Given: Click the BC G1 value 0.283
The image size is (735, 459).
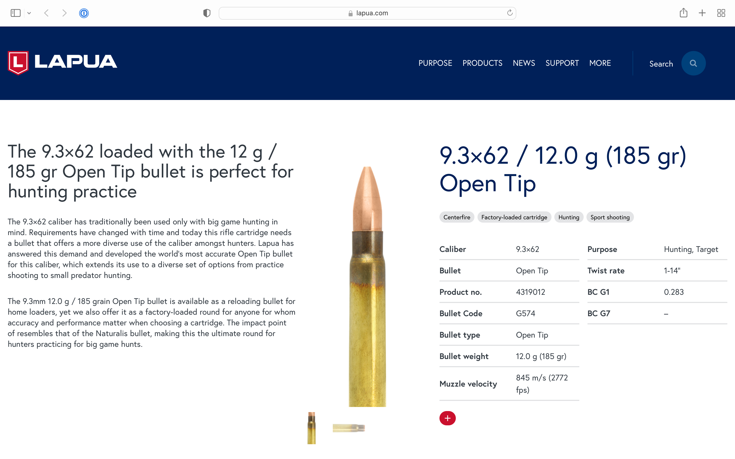Looking at the screenshot, I should tap(674, 292).
